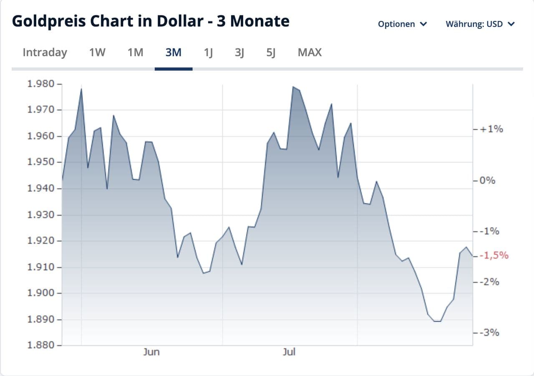This screenshot has width=534, height=376.
Task: Switch chart to 3J range
Action: (239, 53)
